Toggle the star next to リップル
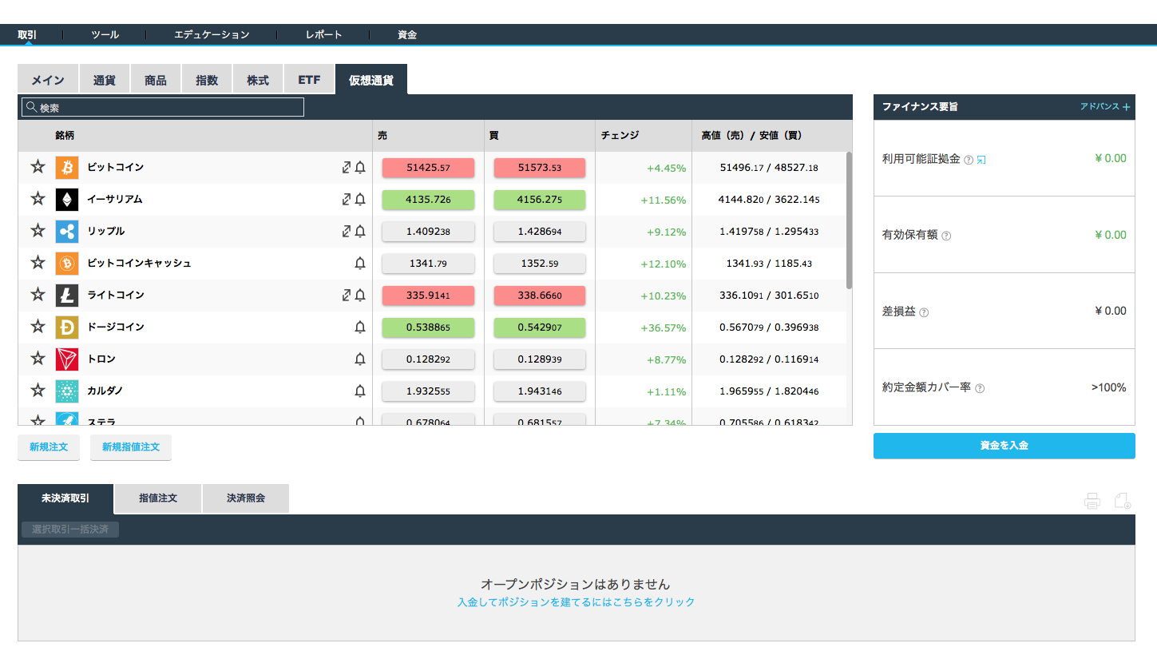Image resolution: width=1157 pixels, height=651 pixels. coord(37,231)
